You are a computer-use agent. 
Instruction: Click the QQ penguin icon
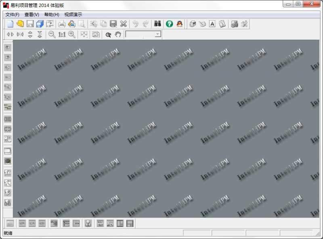(180, 24)
